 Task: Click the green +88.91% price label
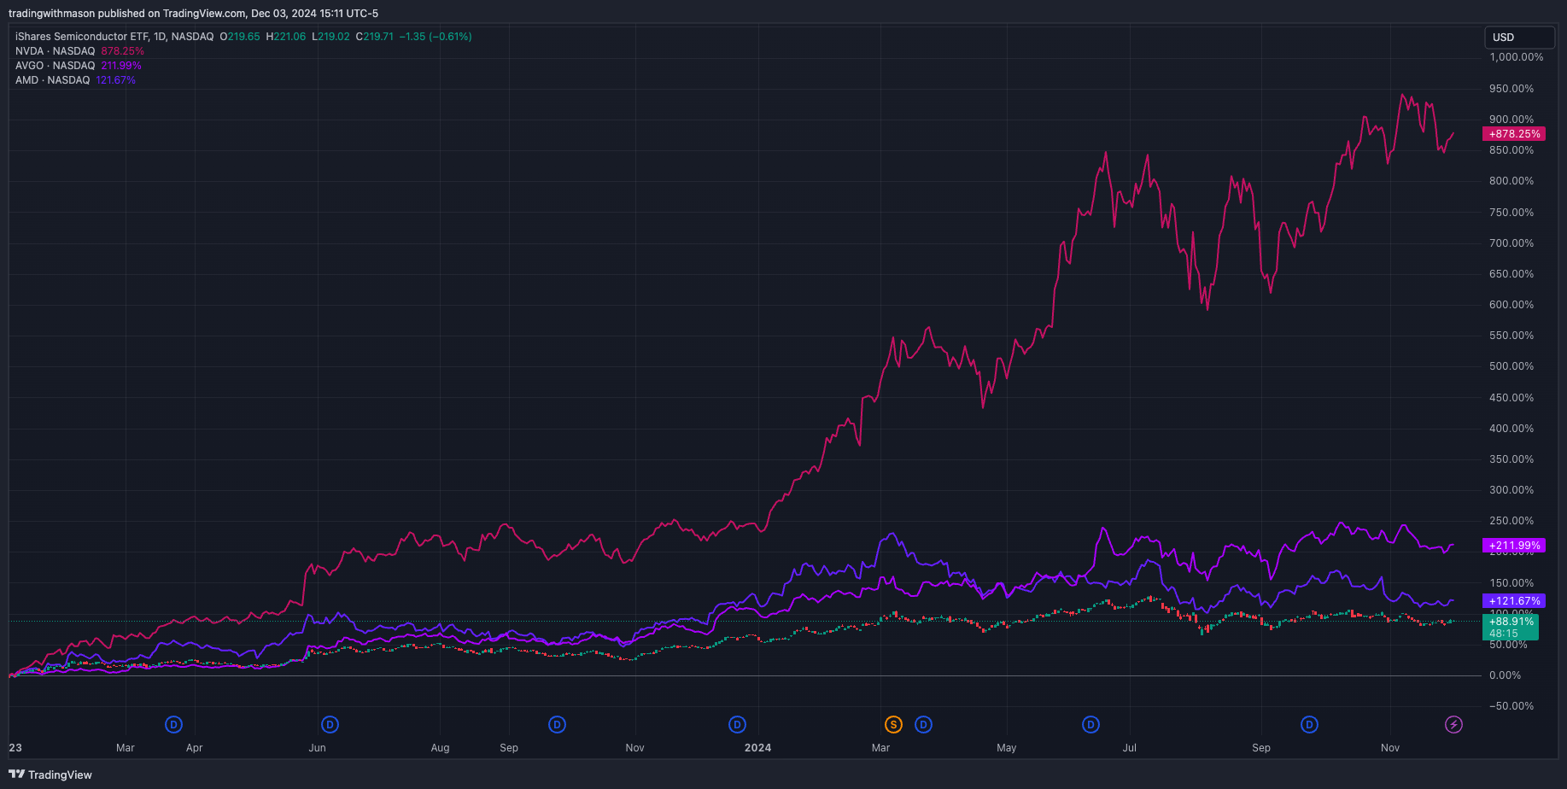click(x=1511, y=622)
